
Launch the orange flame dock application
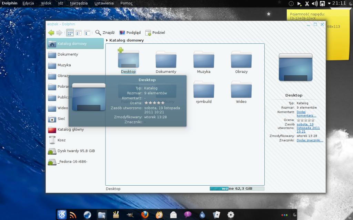[159, 215]
